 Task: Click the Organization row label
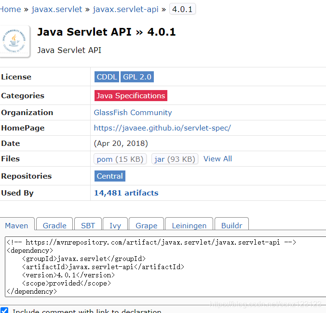27,113
